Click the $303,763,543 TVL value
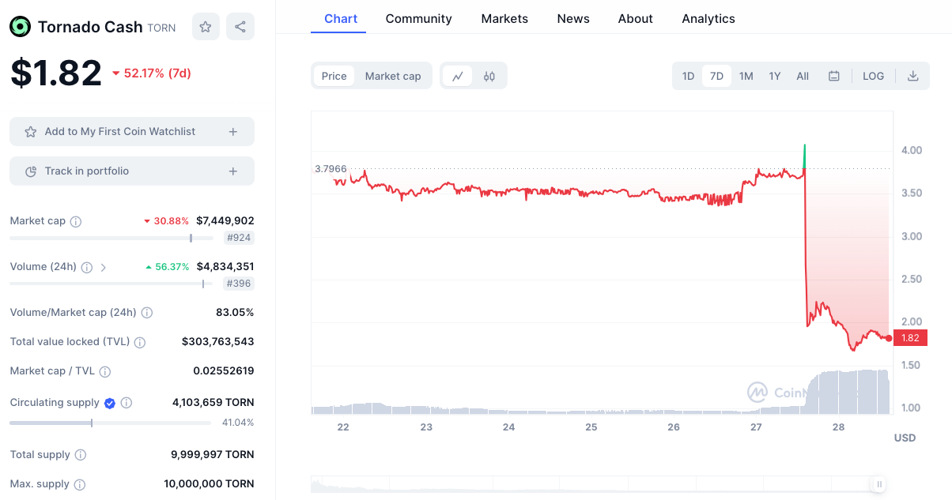952x500 pixels. click(218, 342)
